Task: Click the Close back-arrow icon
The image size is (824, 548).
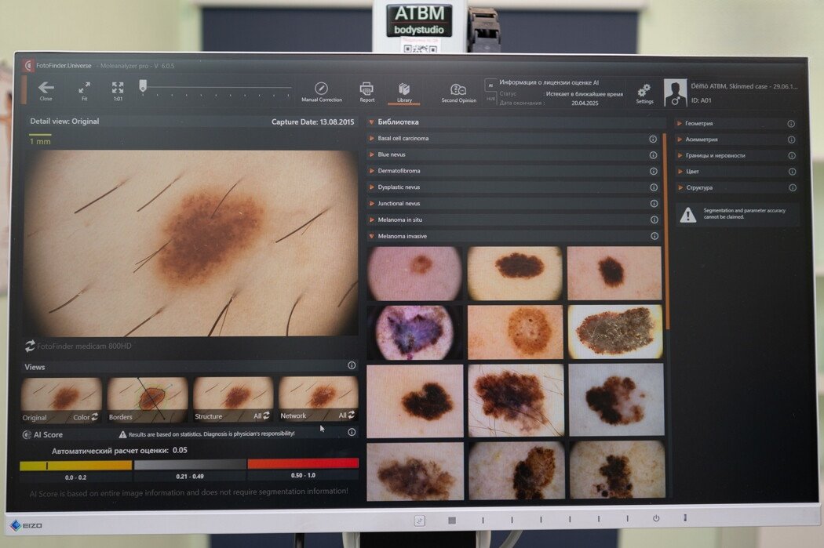Action: [x=46, y=89]
